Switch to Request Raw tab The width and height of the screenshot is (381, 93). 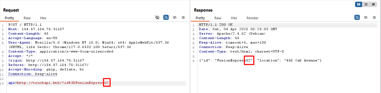[27, 18]
